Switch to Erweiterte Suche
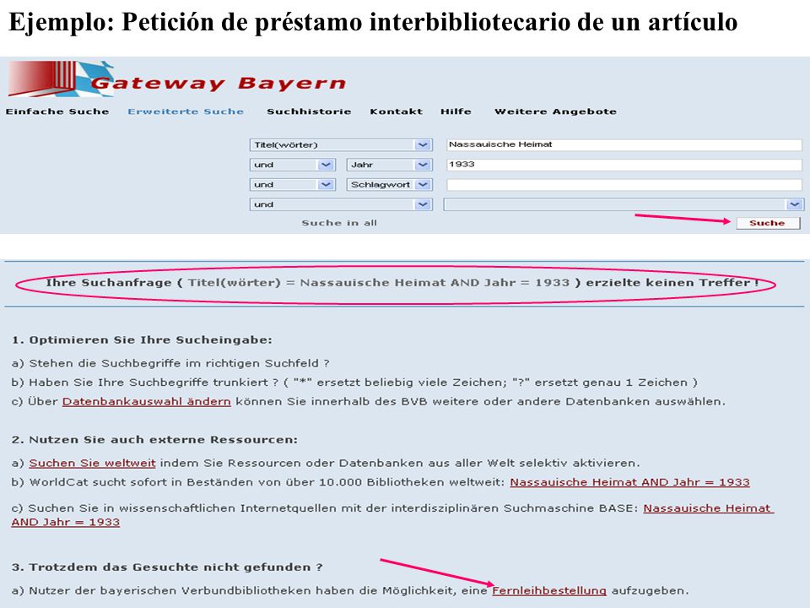Screen dimensions: 810x608 (x=186, y=111)
